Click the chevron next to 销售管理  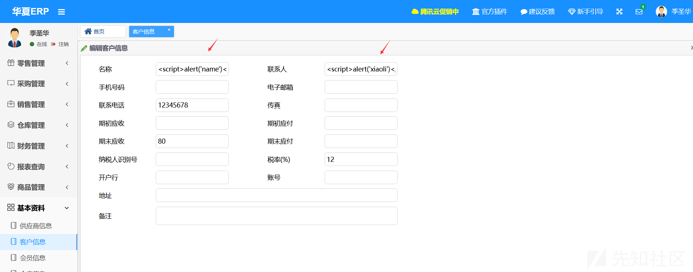67,104
